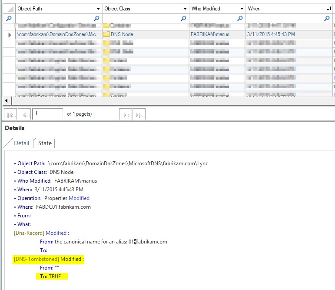The image size is (335, 290).
Task: Click the horizontal scrollbar left arrow
Action: (x=7, y=101)
